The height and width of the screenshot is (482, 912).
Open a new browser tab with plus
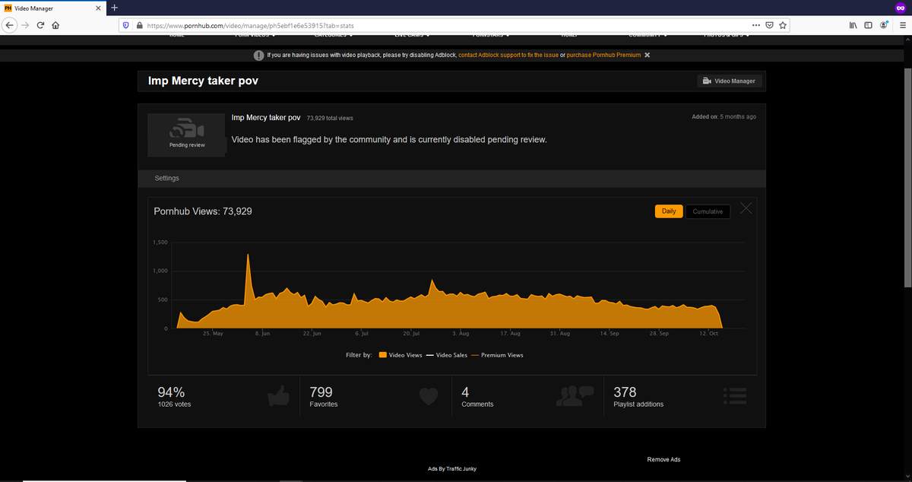tap(114, 8)
